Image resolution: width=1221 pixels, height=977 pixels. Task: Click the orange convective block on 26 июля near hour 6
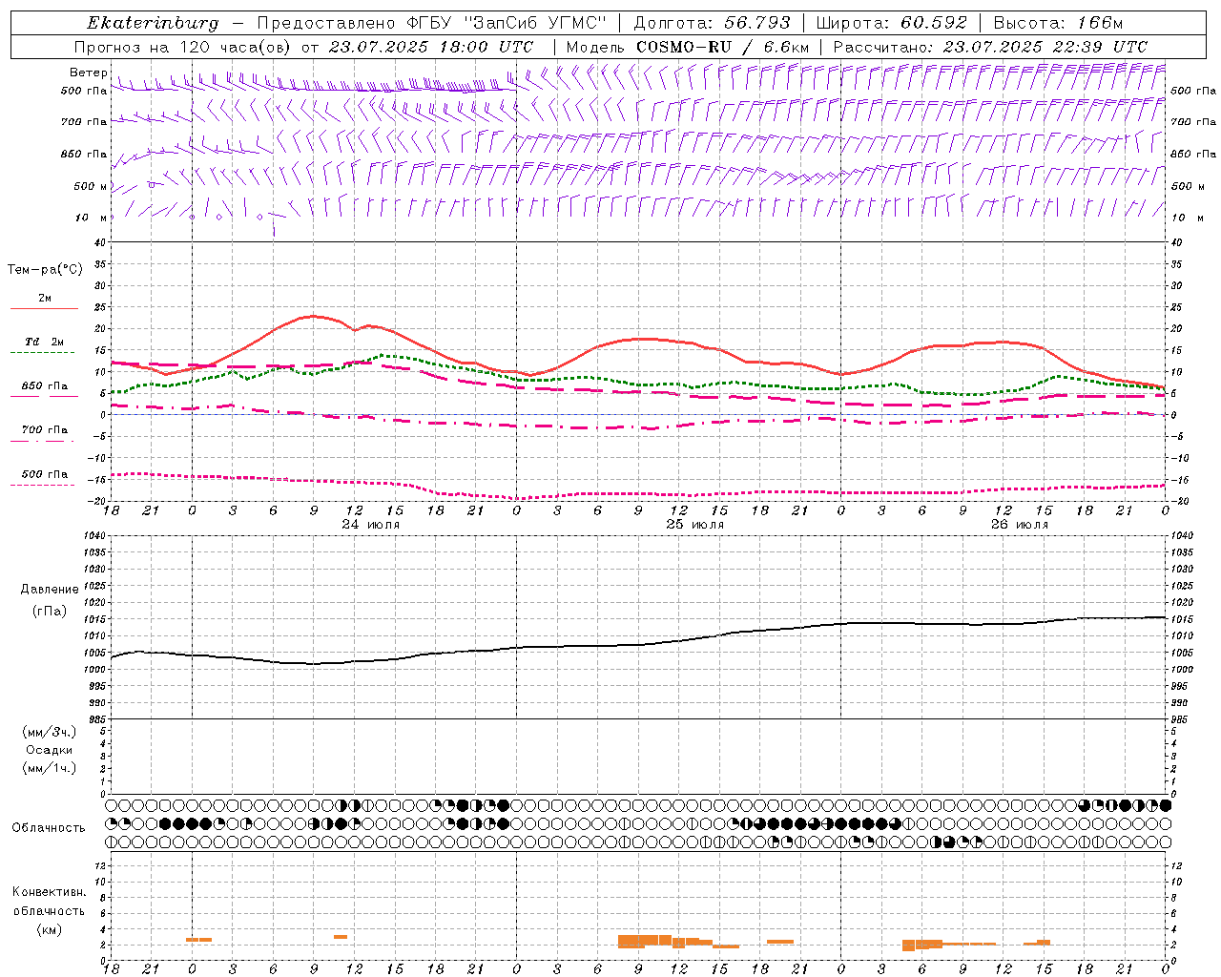point(922,945)
